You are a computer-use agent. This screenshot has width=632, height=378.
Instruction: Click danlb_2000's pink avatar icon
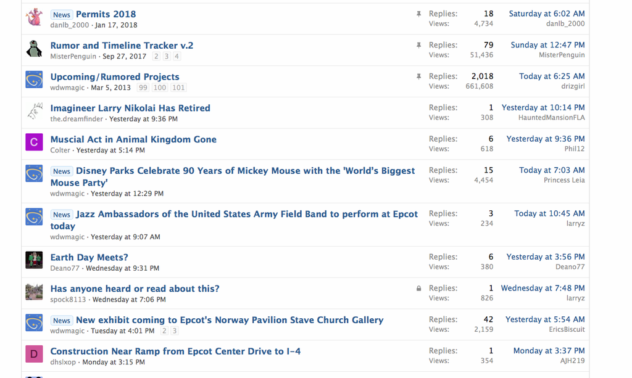coord(34,17)
